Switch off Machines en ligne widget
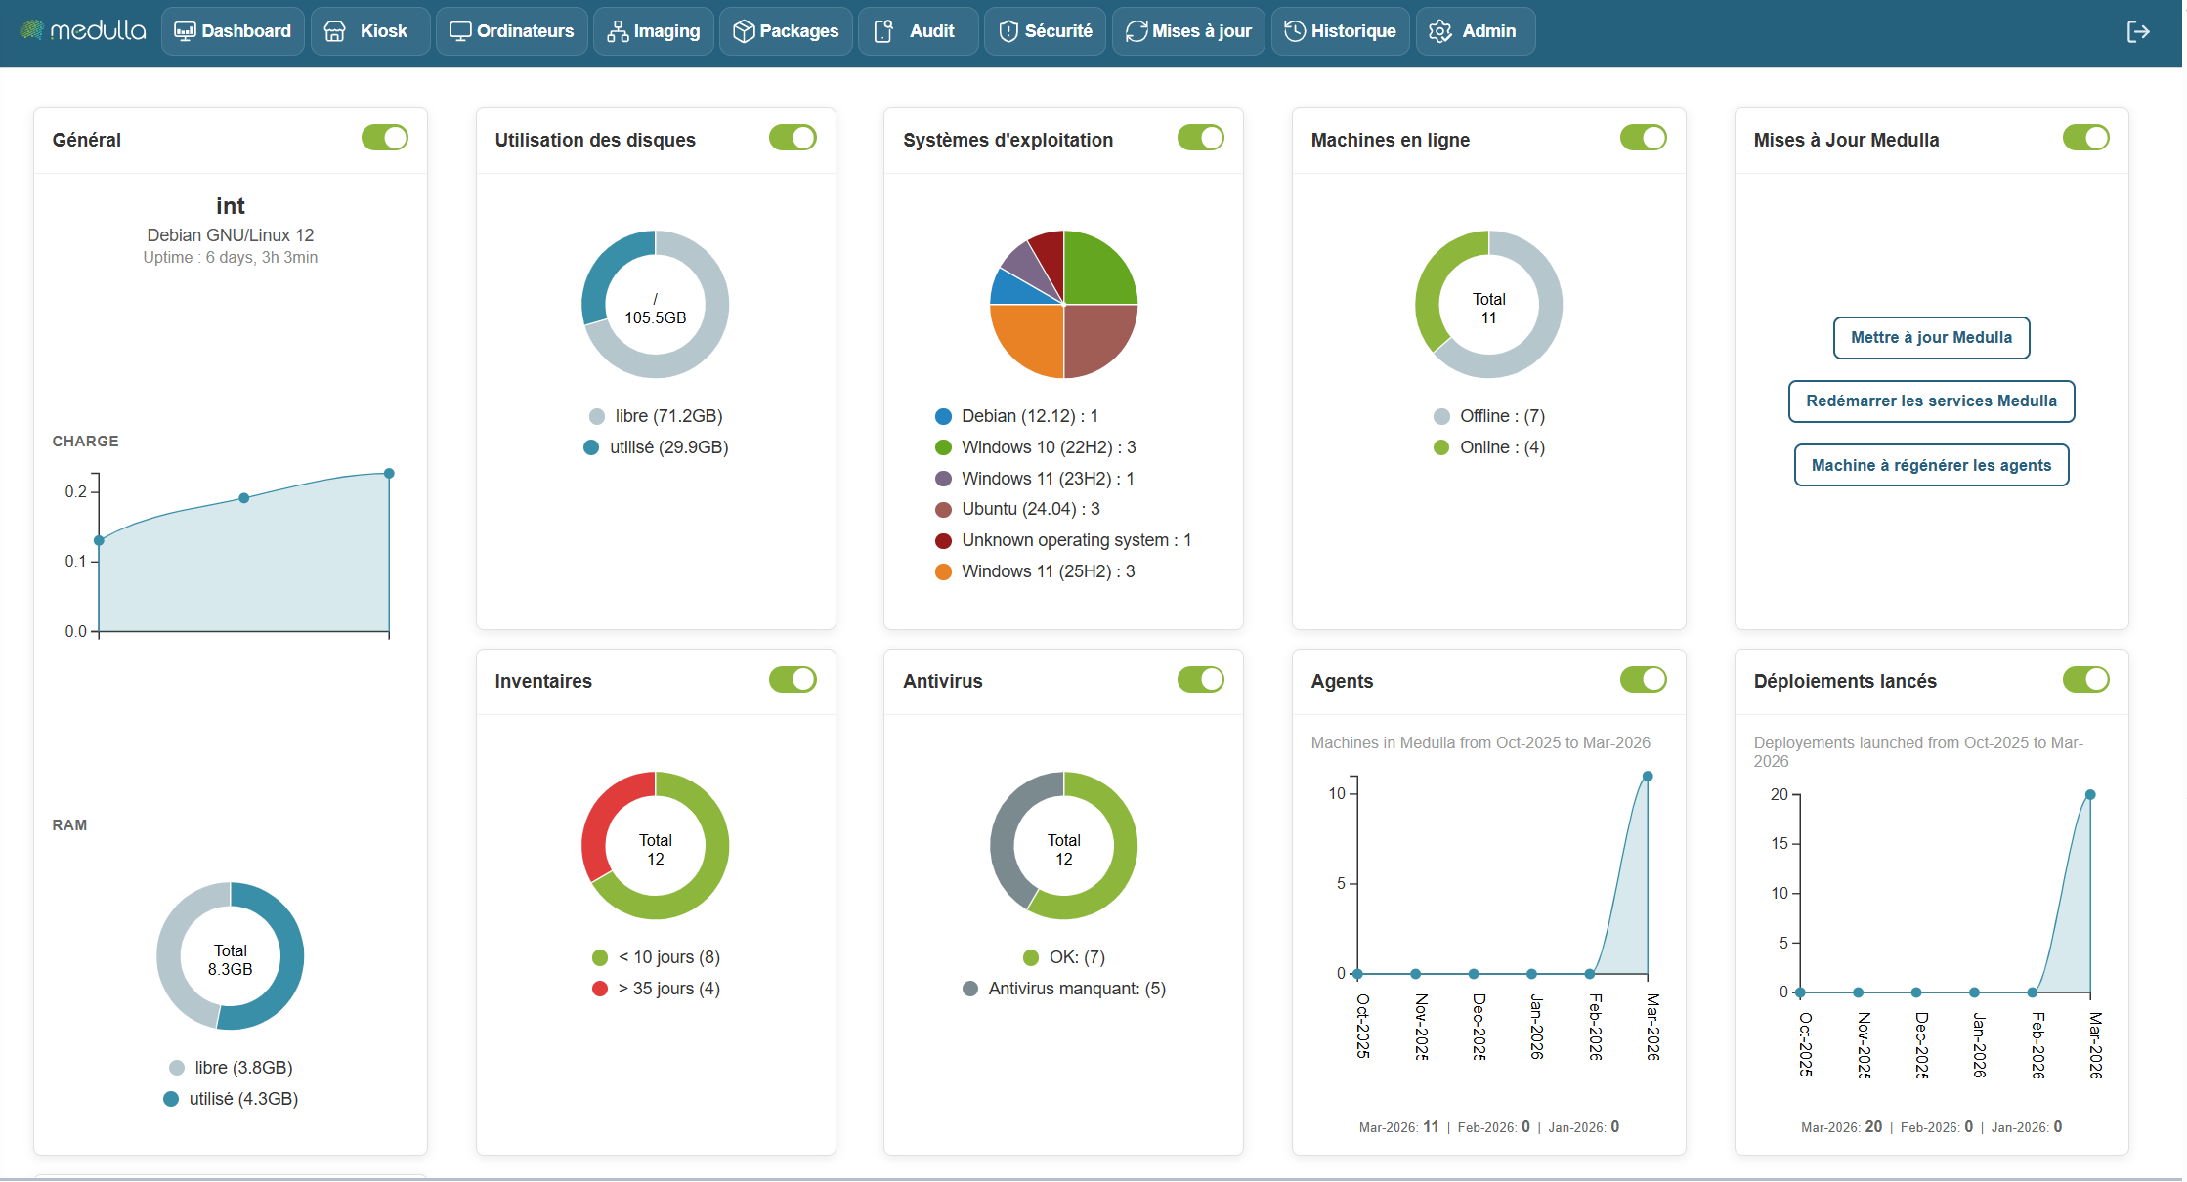Viewport: 2187px width, 1182px height. coord(1643,138)
